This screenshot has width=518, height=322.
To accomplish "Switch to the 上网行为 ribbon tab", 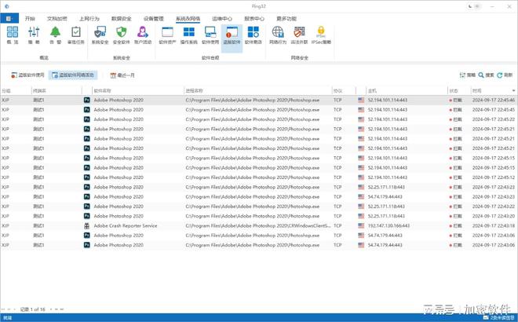I will tap(89, 19).
